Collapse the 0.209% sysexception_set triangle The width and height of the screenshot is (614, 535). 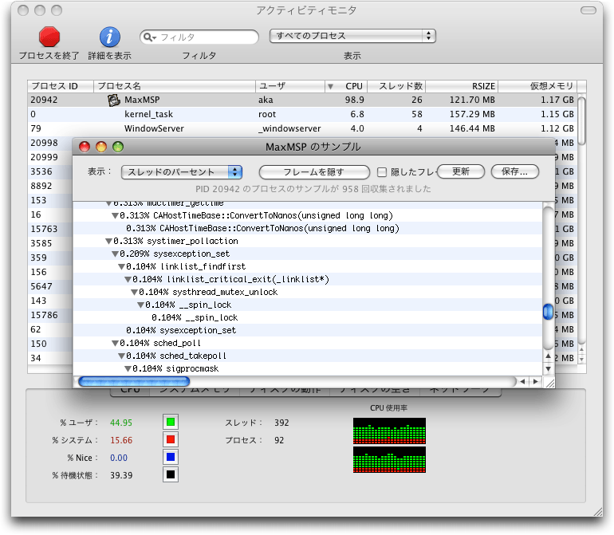115,254
